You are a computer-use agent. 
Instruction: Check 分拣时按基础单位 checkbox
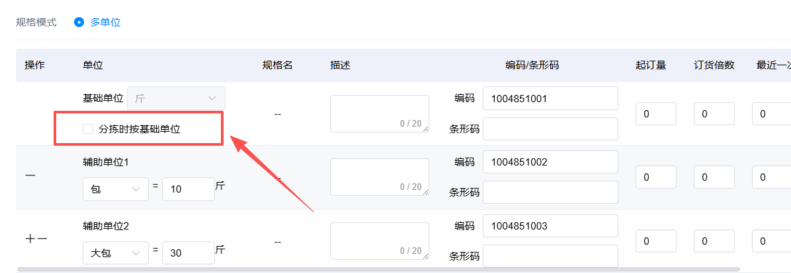pyautogui.click(x=88, y=129)
